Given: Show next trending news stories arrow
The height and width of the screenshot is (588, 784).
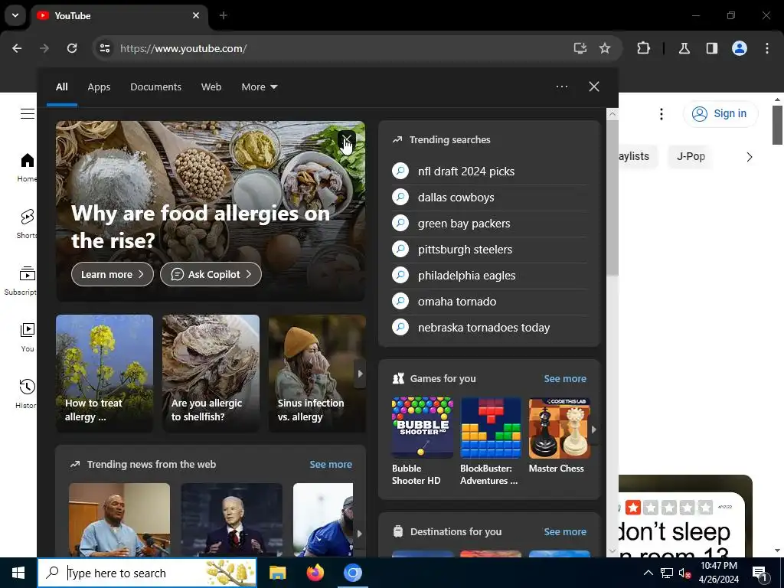Looking at the screenshot, I should [360, 534].
